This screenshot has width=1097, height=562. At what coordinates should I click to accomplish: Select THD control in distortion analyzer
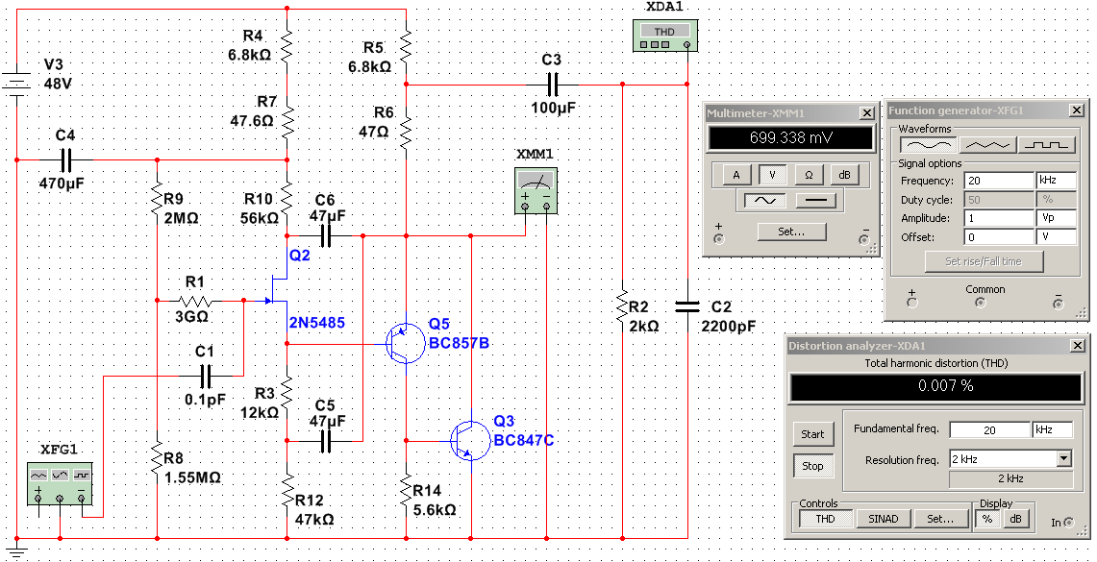827,518
